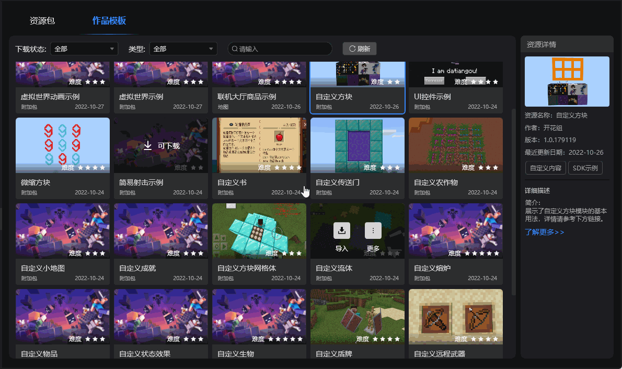This screenshot has height=369, width=622.
Task: Click the 自定义物品 title
Action: 39,354
